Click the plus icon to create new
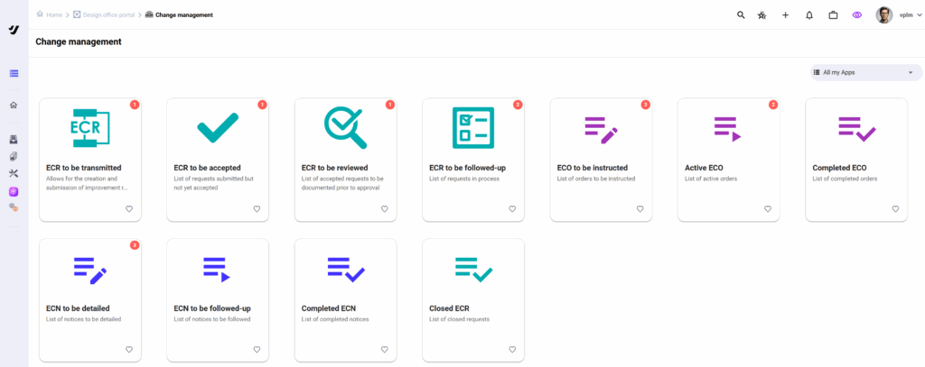 785,15
